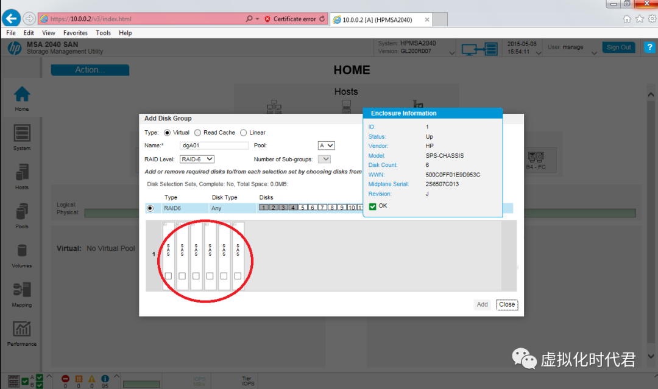Open the Favorites menu
Viewport: 658px width, 389px height.
(76, 33)
